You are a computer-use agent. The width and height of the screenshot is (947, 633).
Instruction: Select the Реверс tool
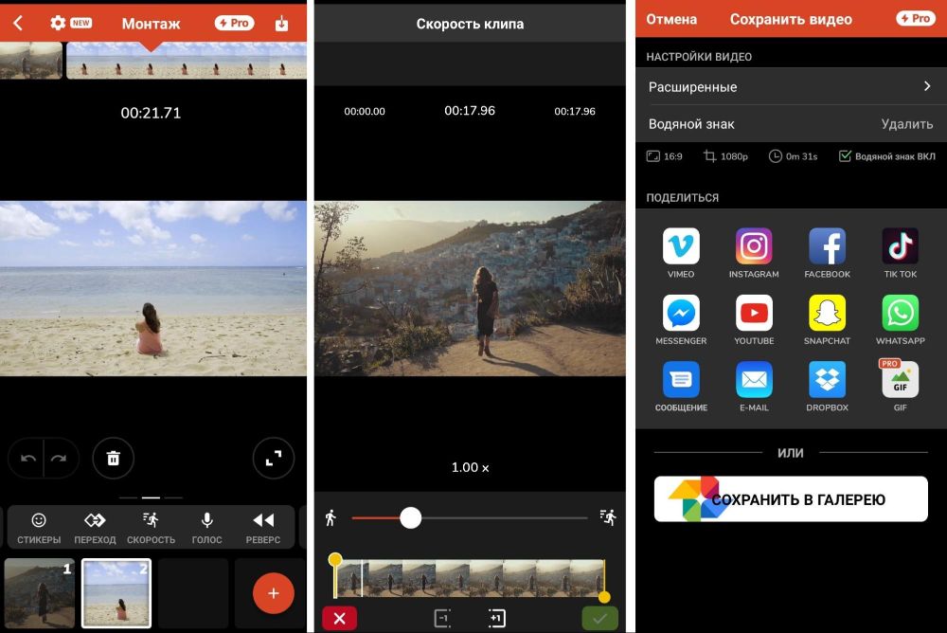(x=262, y=528)
